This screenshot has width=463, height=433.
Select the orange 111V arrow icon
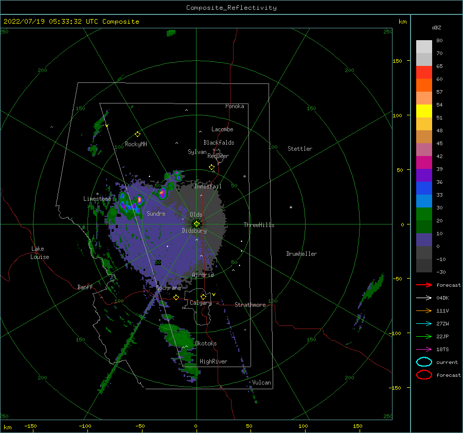(x=424, y=310)
